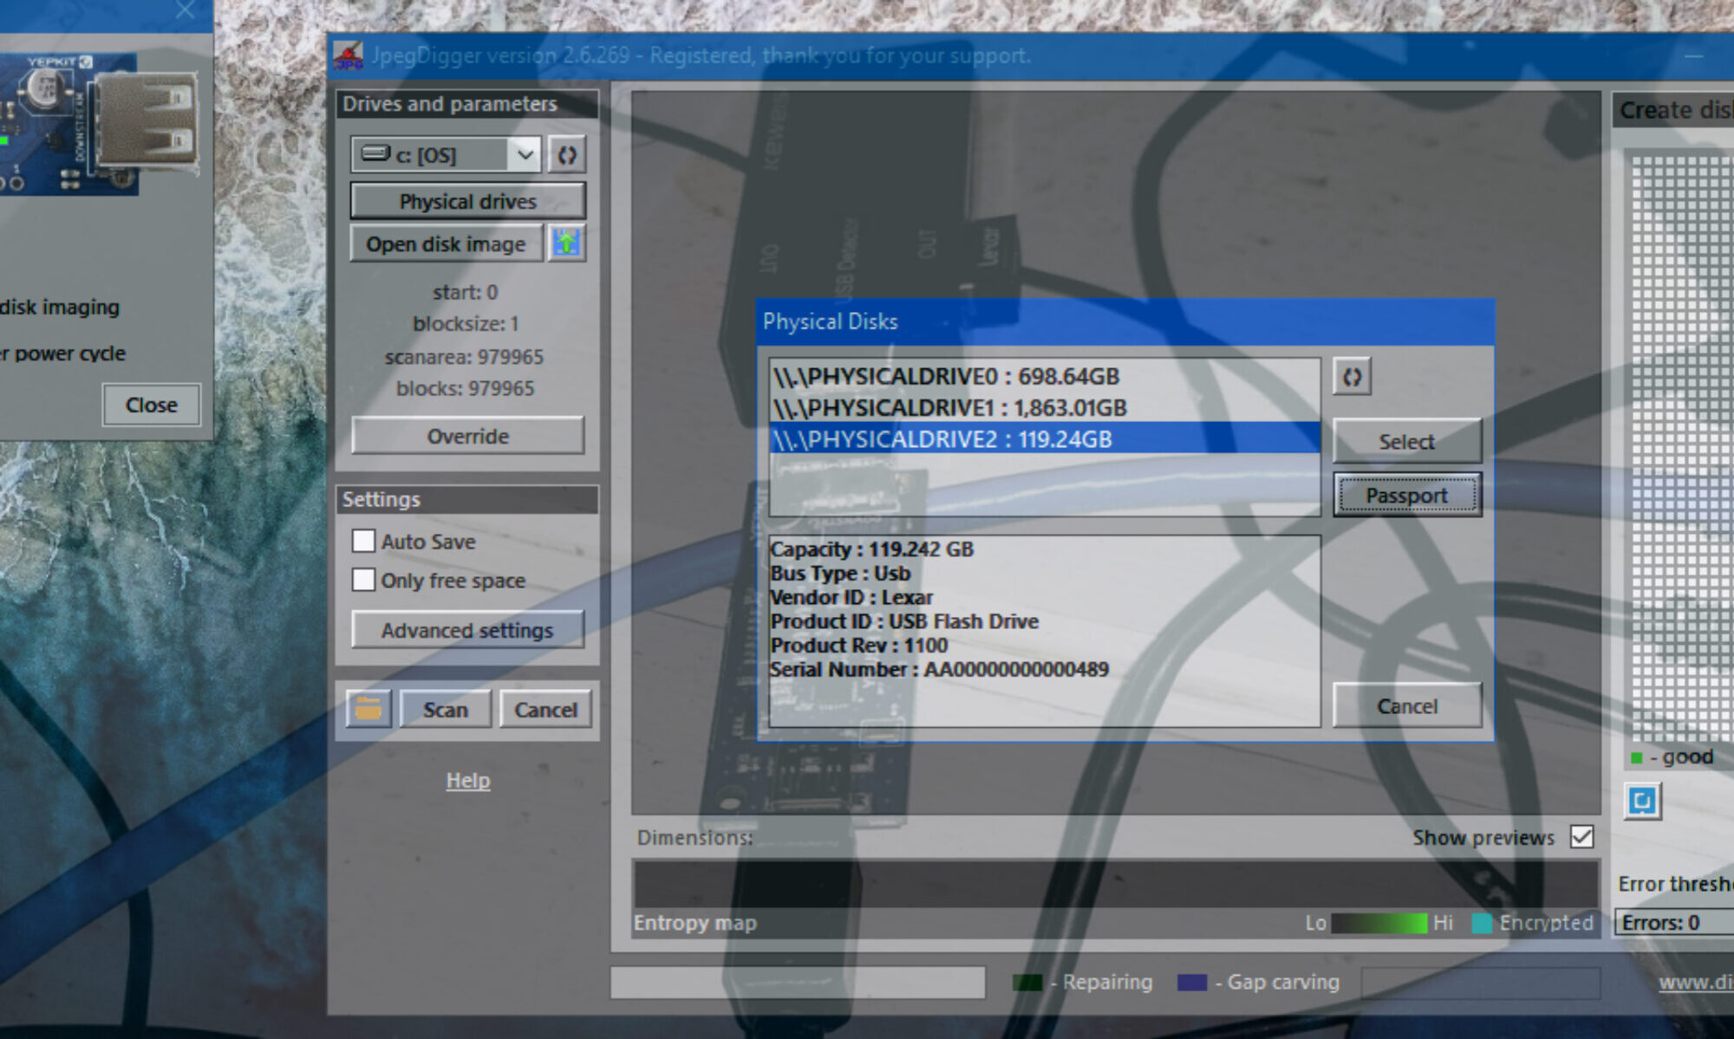Click the Entropy map bar
The width and height of the screenshot is (1734, 1039).
(x=1115, y=884)
